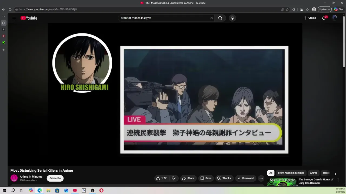Click the video player to pause
Viewport: 346px width, 194px height.
click(x=175, y=94)
